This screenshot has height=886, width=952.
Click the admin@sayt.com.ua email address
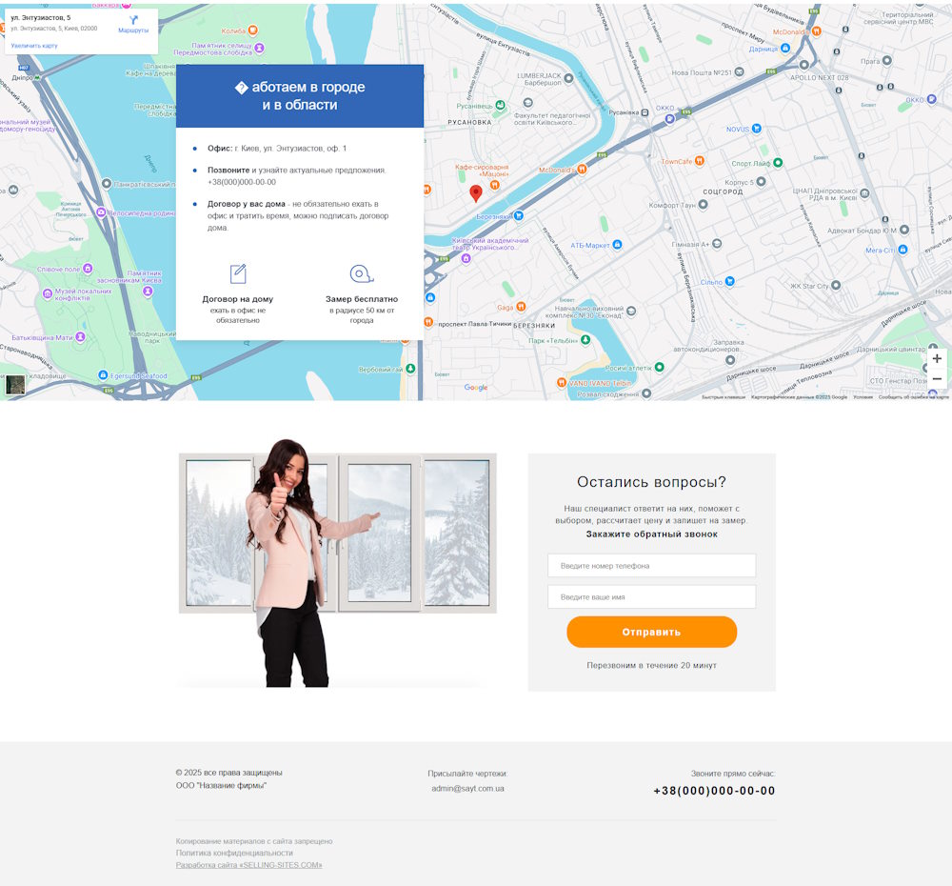point(467,788)
